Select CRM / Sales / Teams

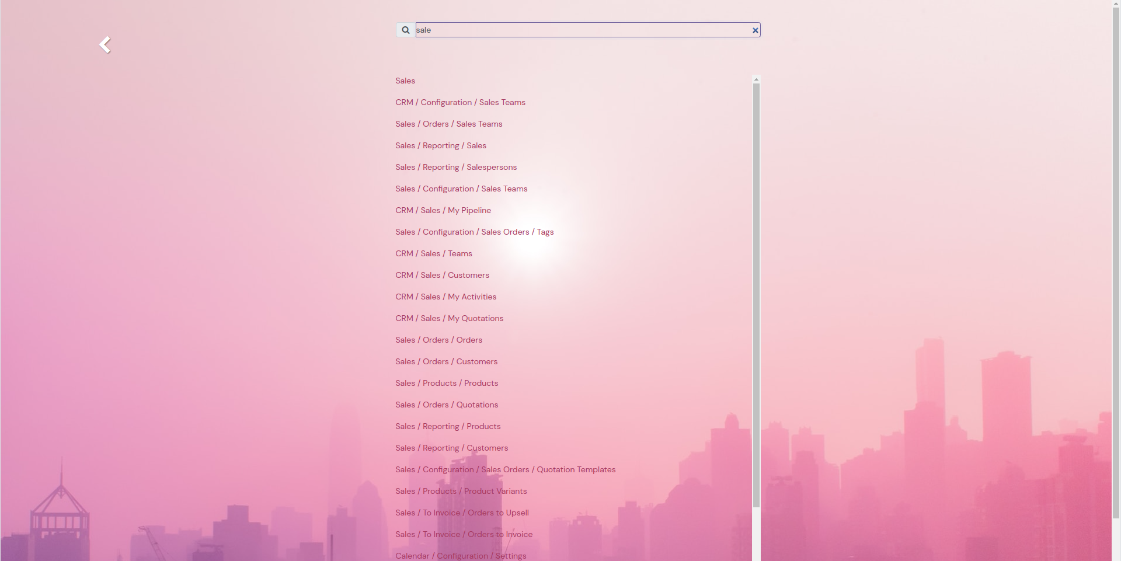pyautogui.click(x=433, y=253)
